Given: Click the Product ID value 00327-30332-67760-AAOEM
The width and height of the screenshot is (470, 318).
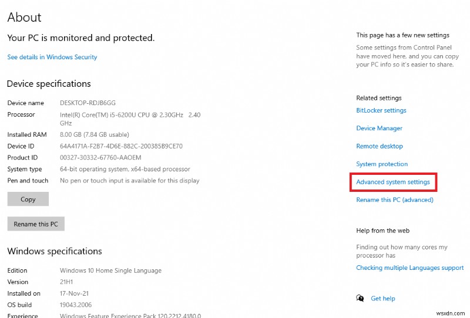Looking at the screenshot, I should click(x=100, y=157).
